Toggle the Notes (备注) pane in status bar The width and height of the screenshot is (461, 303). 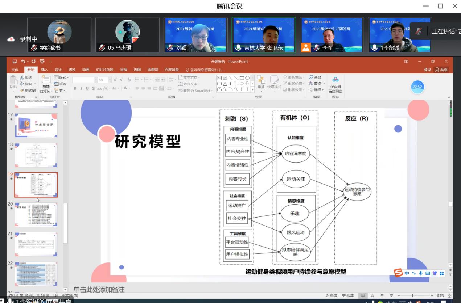pyautogui.click(x=332, y=295)
